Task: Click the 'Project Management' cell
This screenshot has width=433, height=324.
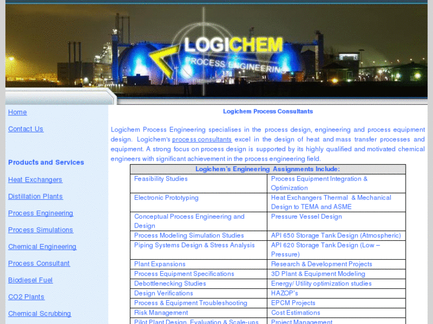Action: click(x=337, y=321)
